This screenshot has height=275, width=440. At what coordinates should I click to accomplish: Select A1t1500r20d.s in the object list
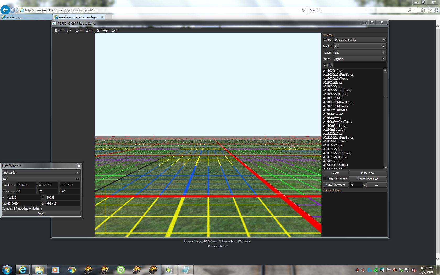(333, 145)
